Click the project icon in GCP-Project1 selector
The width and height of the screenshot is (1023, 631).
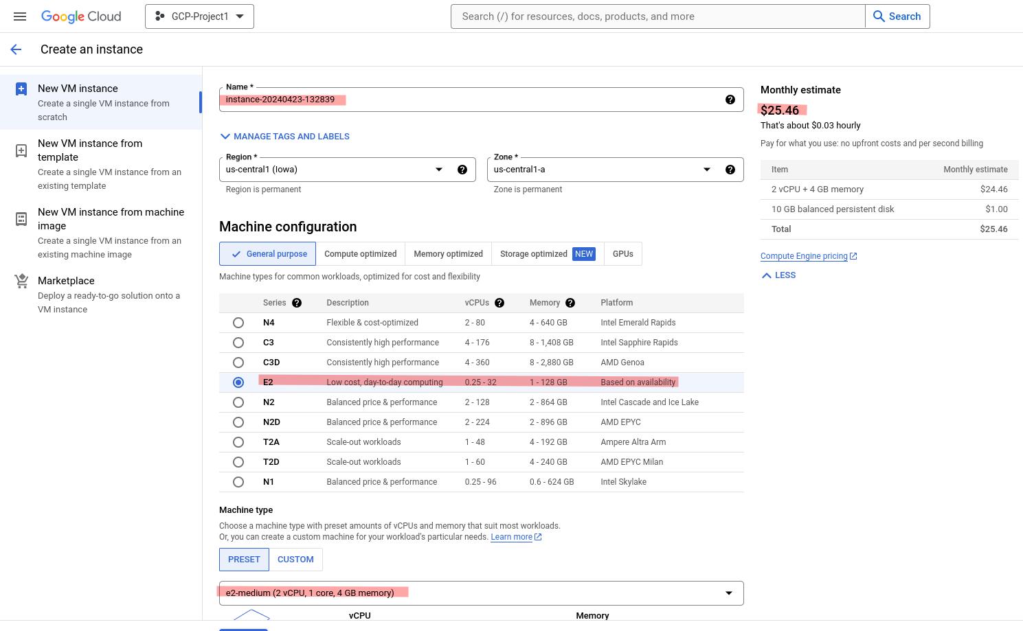click(x=159, y=16)
